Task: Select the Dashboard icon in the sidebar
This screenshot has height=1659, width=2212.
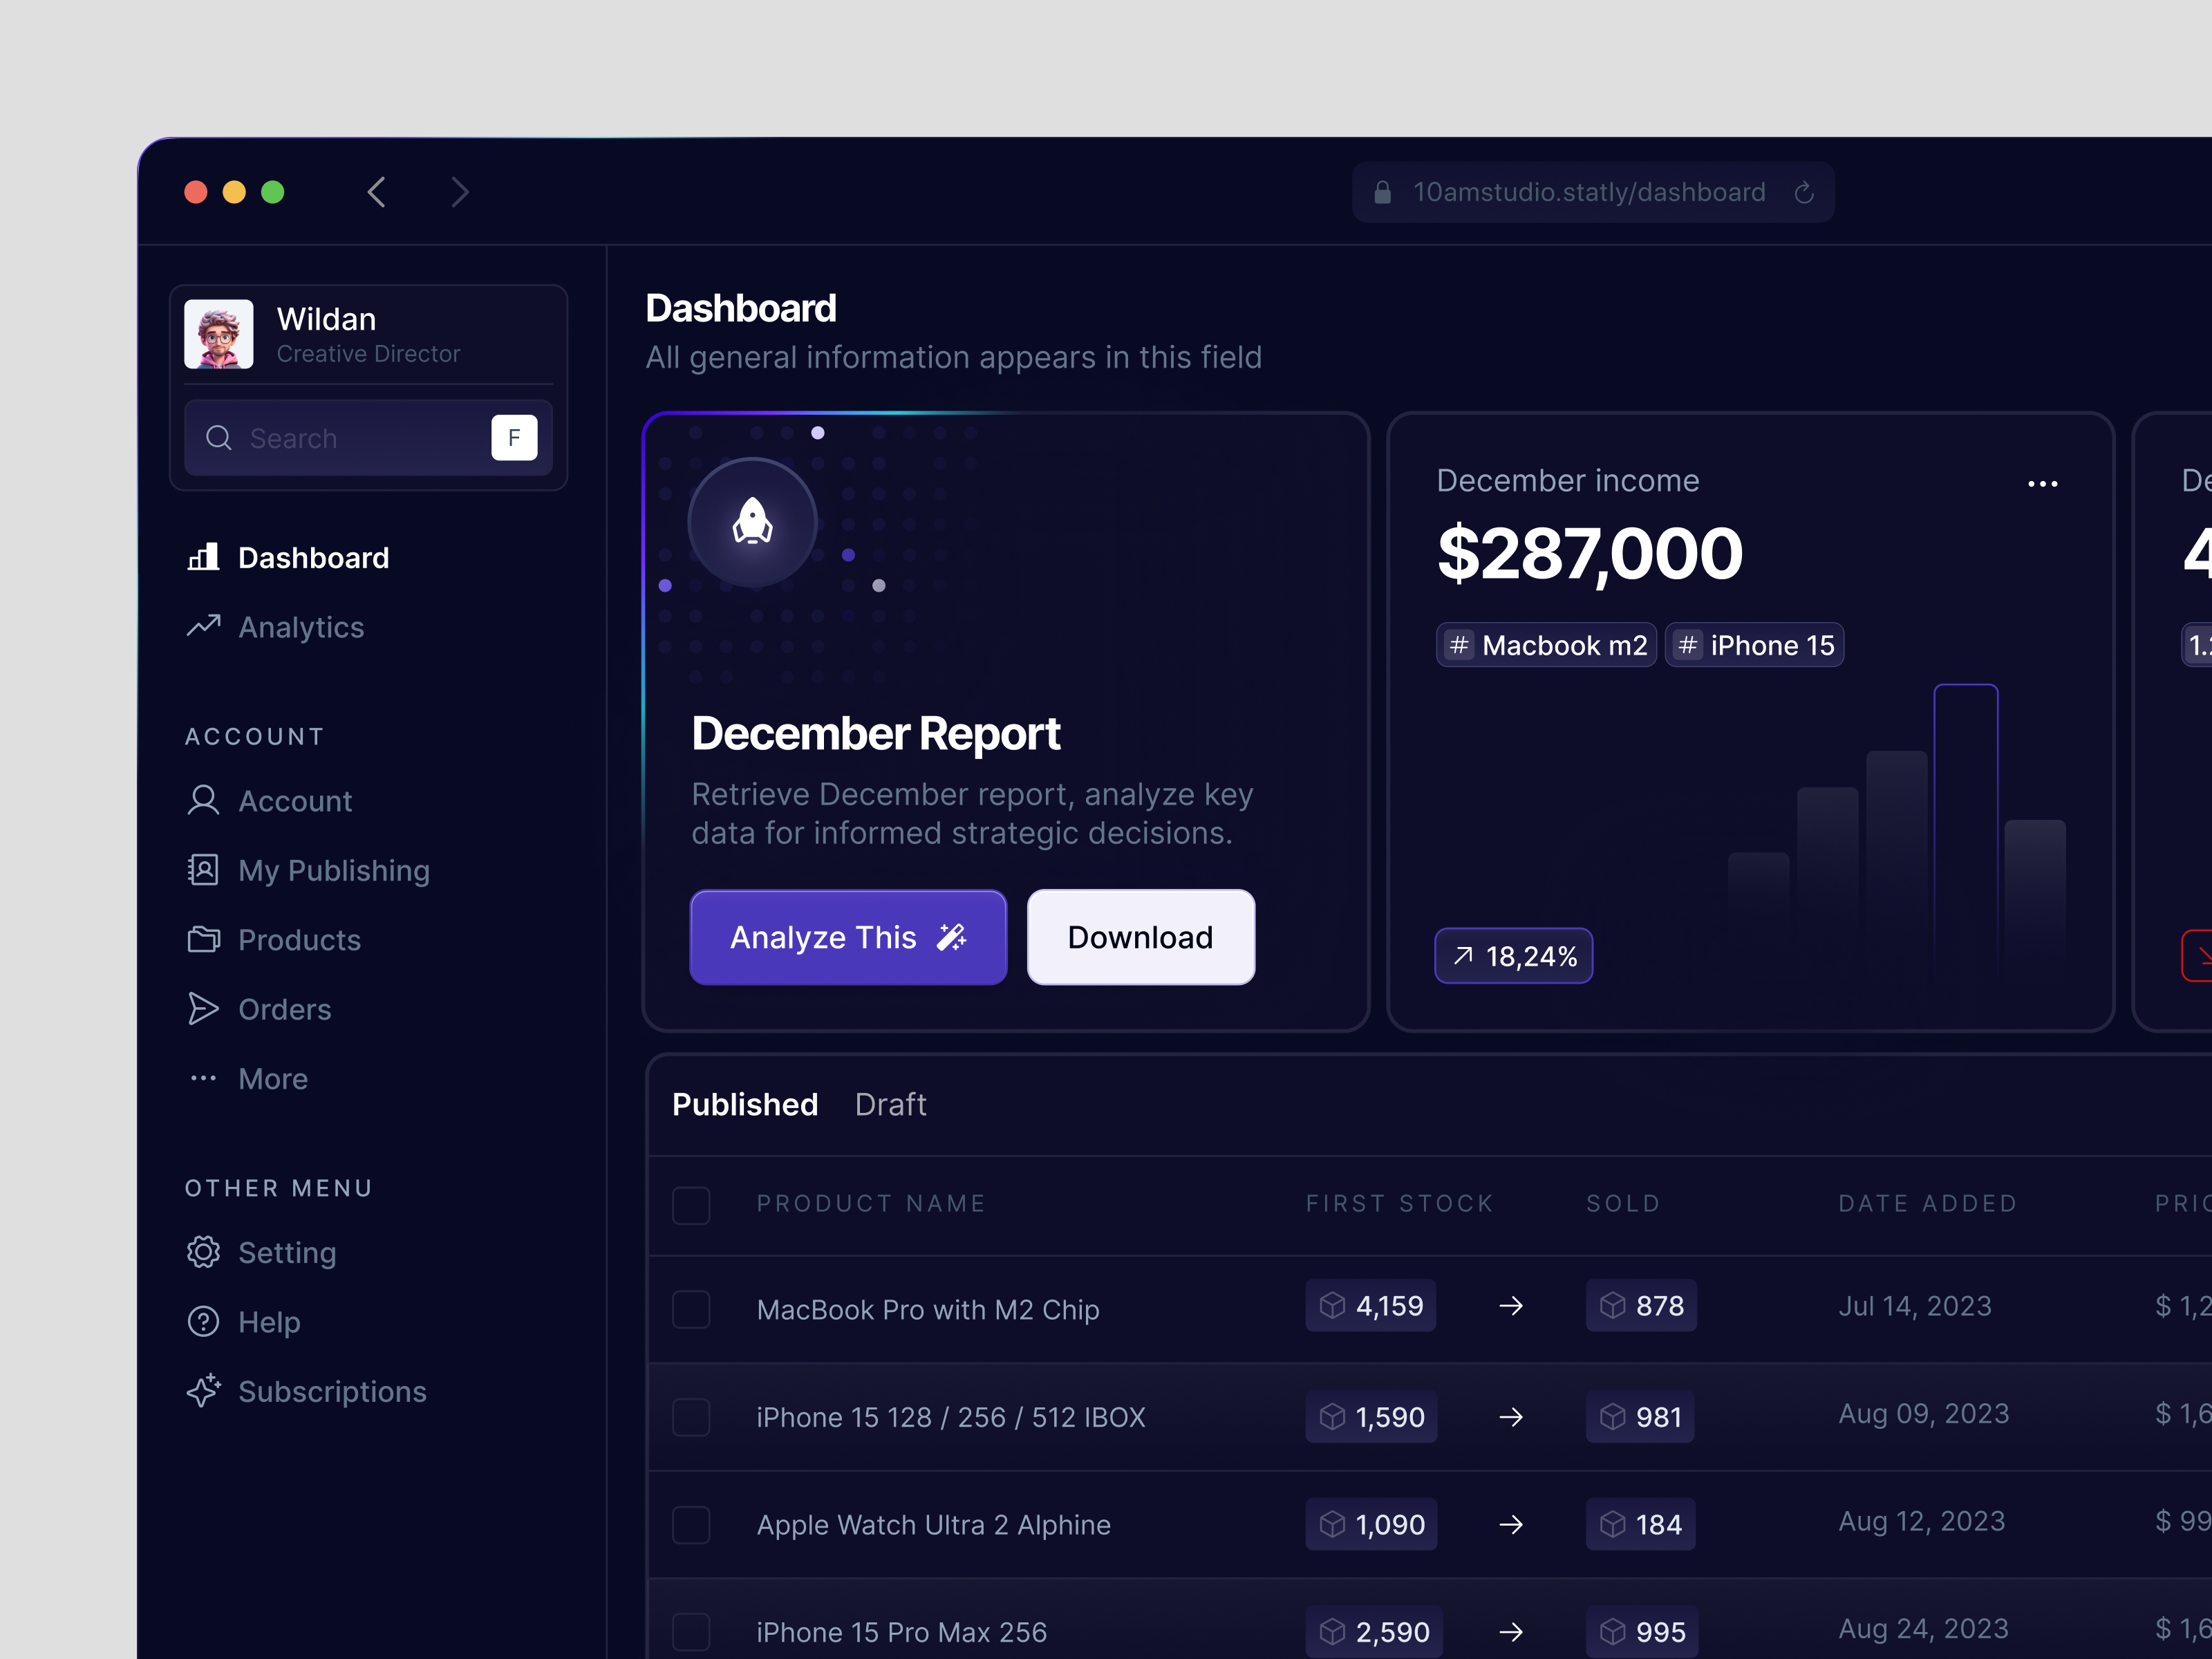Action: [204, 557]
